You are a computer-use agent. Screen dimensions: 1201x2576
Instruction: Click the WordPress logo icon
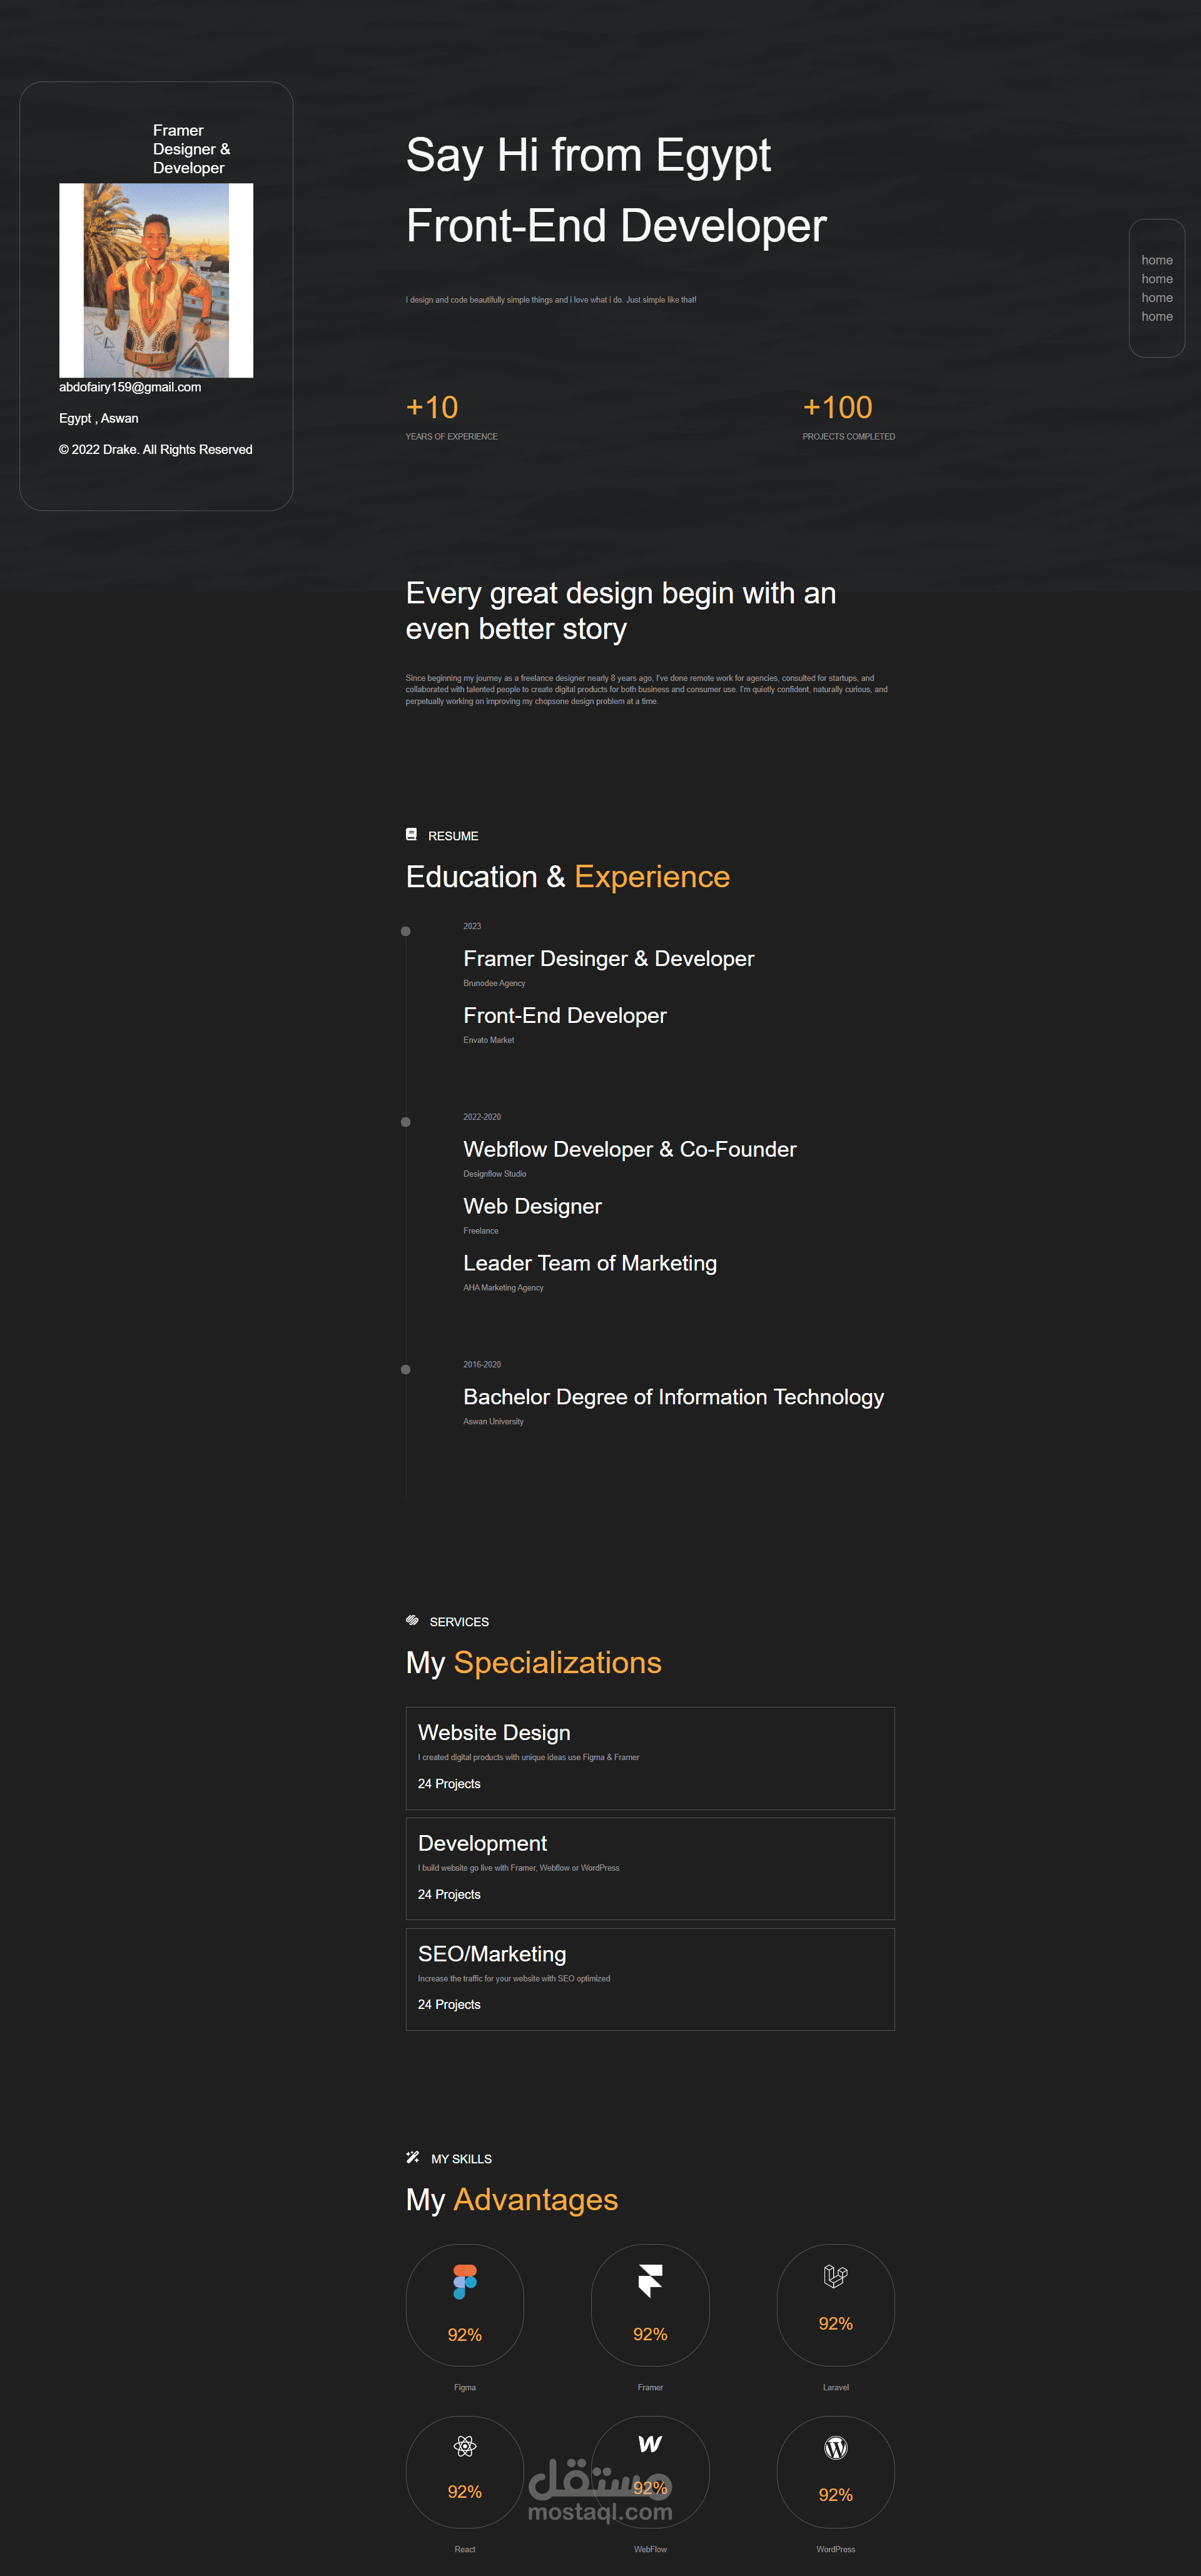pos(836,2447)
